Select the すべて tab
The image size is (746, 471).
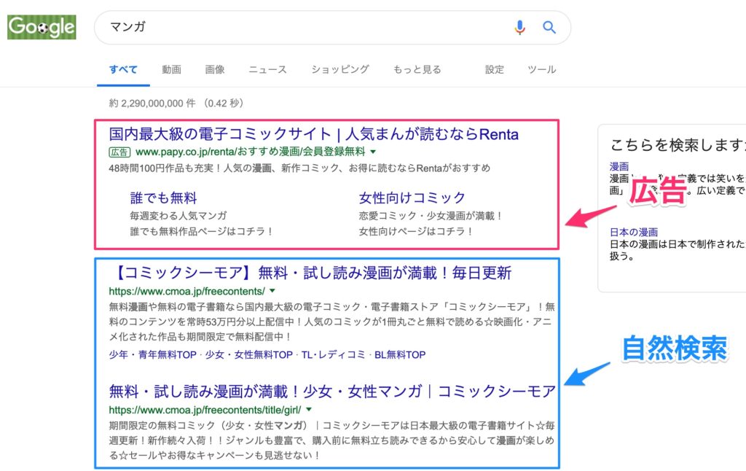click(x=123, y=69)
